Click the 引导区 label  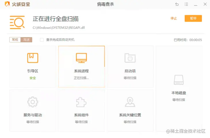point(33,71)
